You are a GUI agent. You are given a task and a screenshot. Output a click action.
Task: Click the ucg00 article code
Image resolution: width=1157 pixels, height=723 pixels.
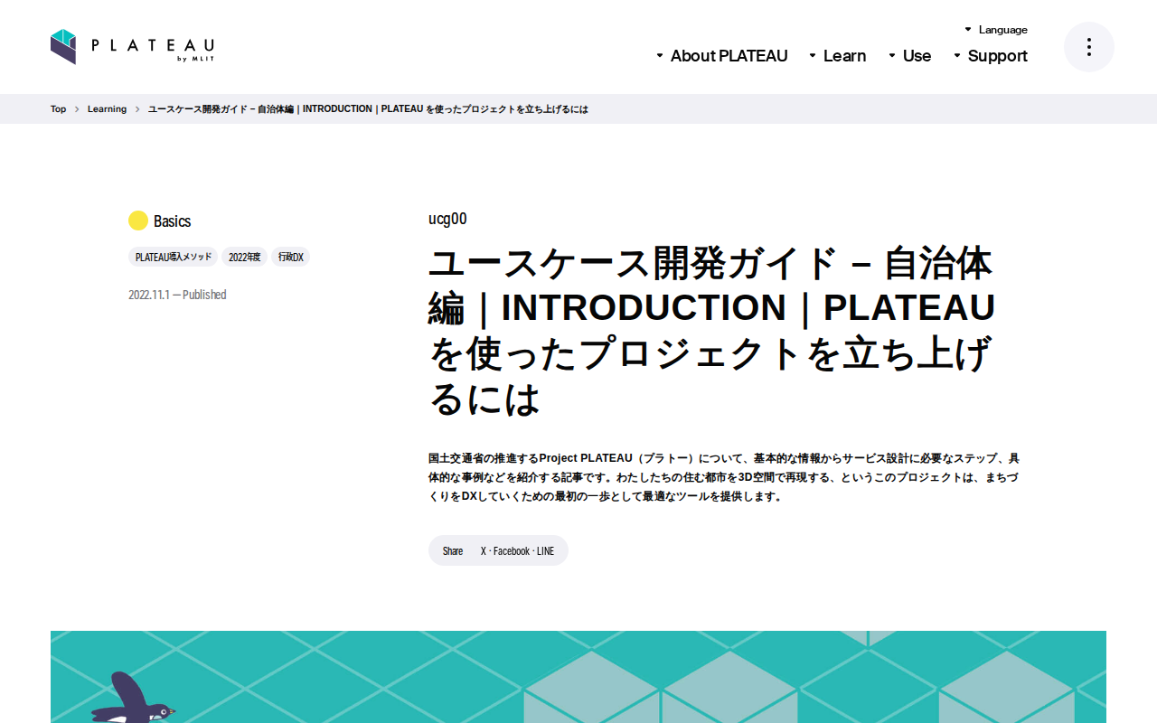click(447, 219)
